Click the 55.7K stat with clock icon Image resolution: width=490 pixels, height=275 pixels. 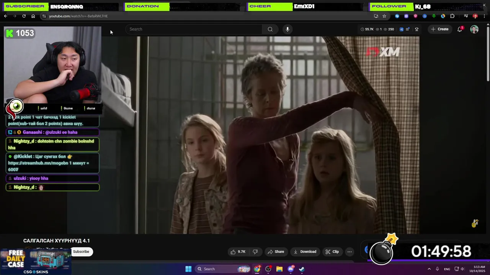click(x=367, y=29)
